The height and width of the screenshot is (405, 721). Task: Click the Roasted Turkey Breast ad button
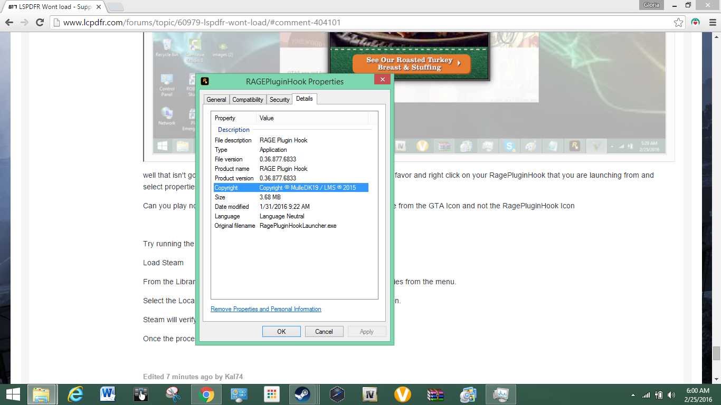411,64
